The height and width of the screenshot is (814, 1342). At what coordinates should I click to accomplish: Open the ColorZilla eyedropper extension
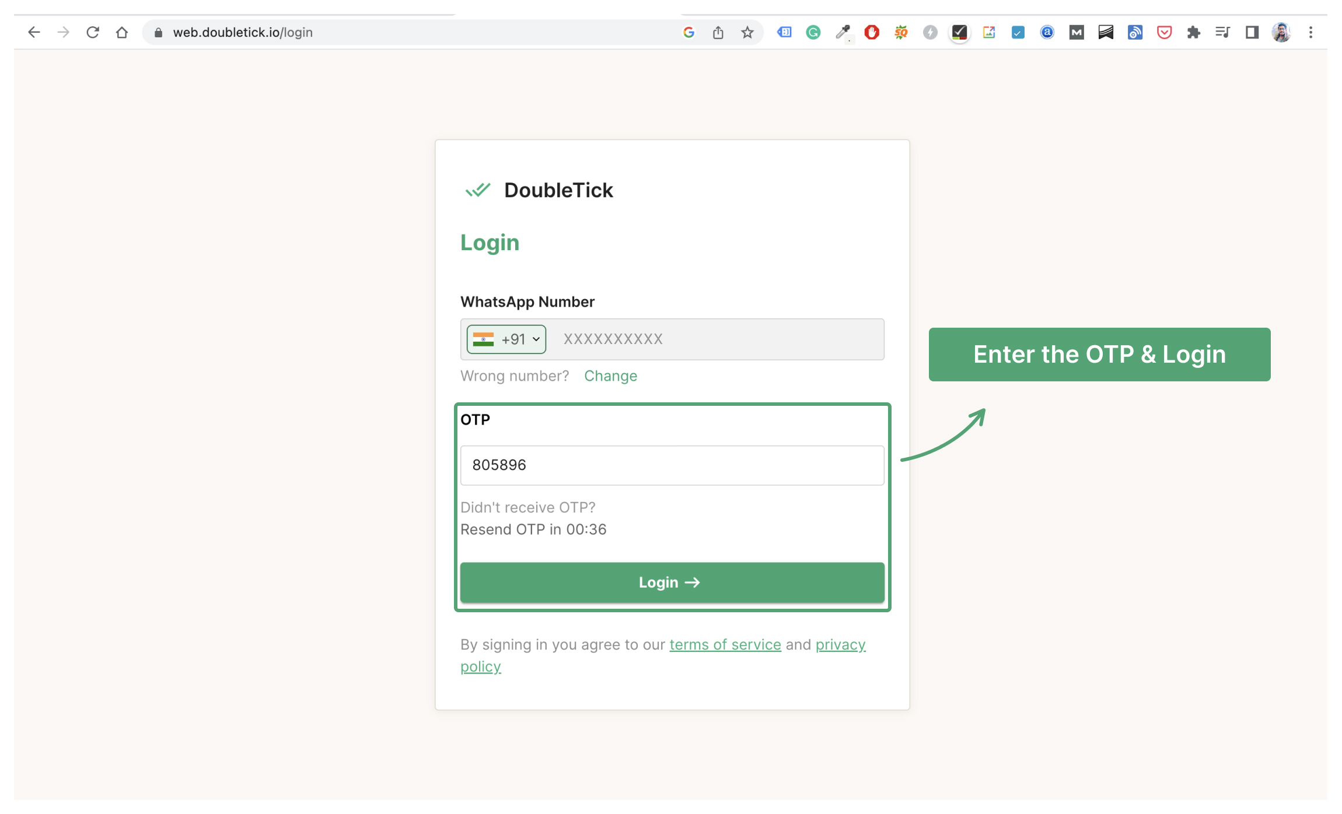tap(843, 32)
